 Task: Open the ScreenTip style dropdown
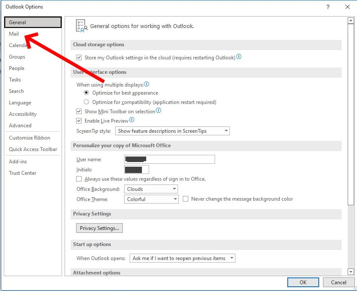point(172,131)
